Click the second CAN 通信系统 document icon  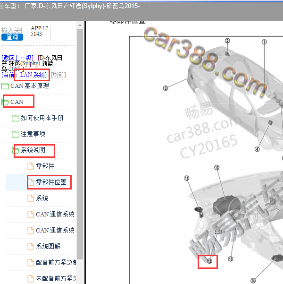pos(31,231)
